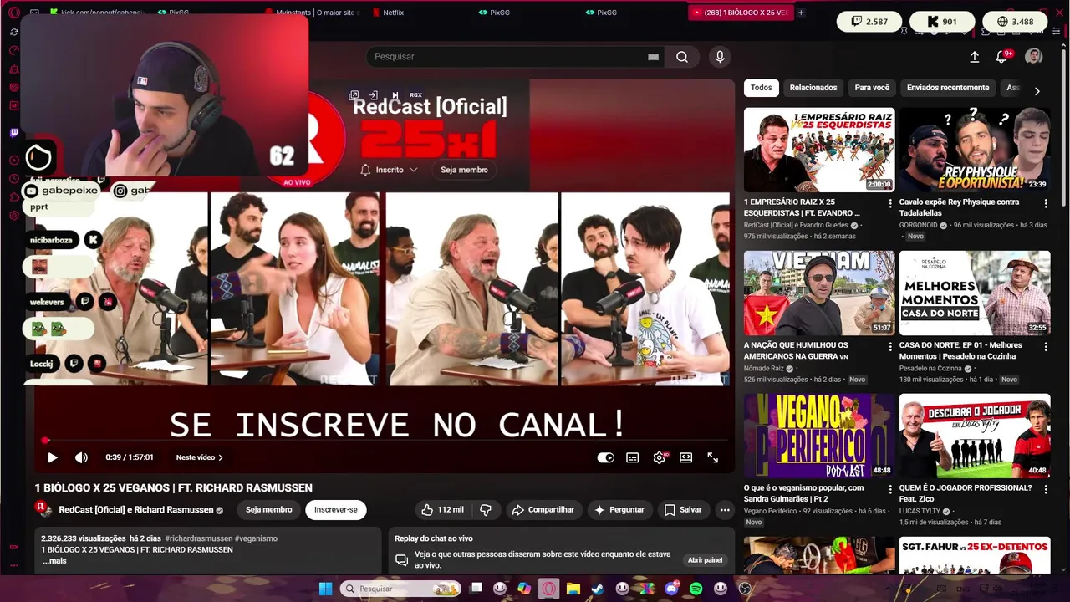Open the YouTube notifications bell
The image size is (1070, 602).
point(1001,57)
